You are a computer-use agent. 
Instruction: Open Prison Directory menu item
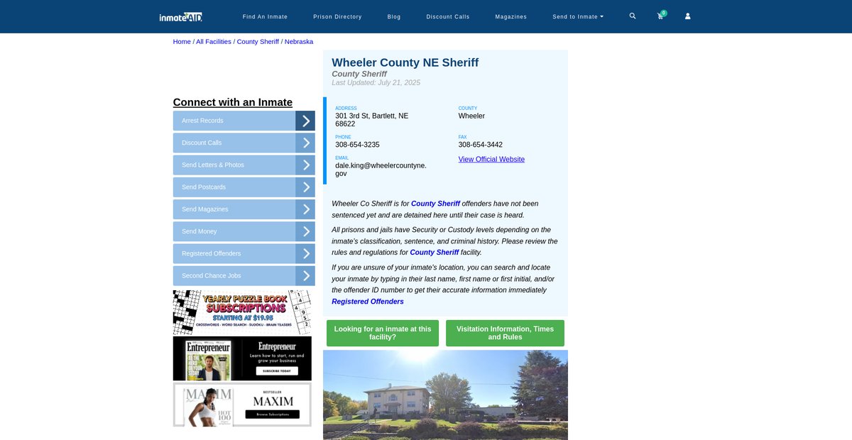pyautogui.click(x=337, y=16)
